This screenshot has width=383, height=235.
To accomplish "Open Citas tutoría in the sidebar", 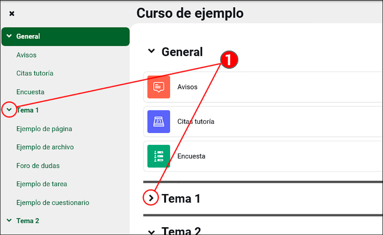I will pyautogui.click(x=35, y=73).
